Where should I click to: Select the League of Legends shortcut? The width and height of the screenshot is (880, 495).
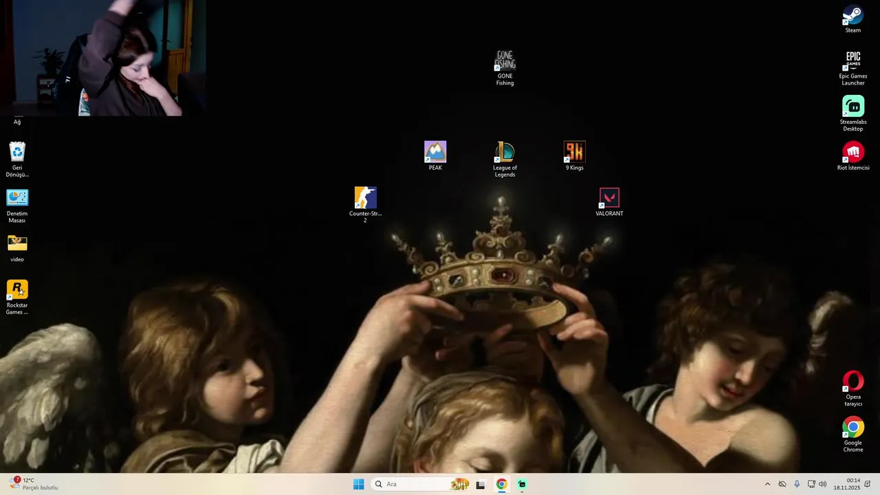point(505,159)
